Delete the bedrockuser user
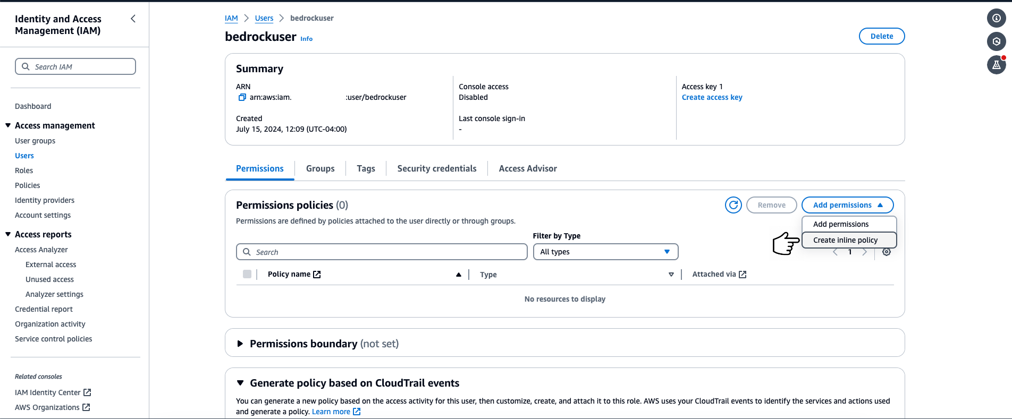Viewport: 1012px width, 419px height. click(882, 36)
